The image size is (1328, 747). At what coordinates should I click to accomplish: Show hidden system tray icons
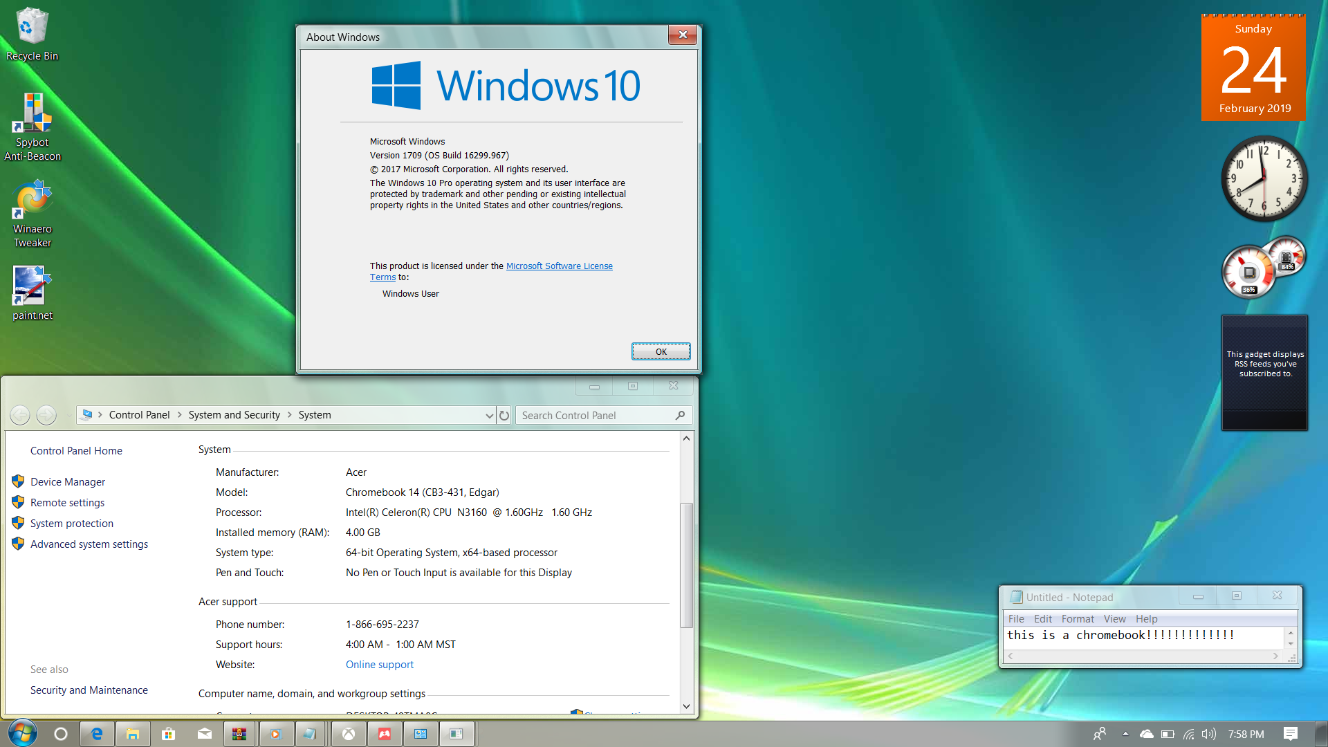1125,734
